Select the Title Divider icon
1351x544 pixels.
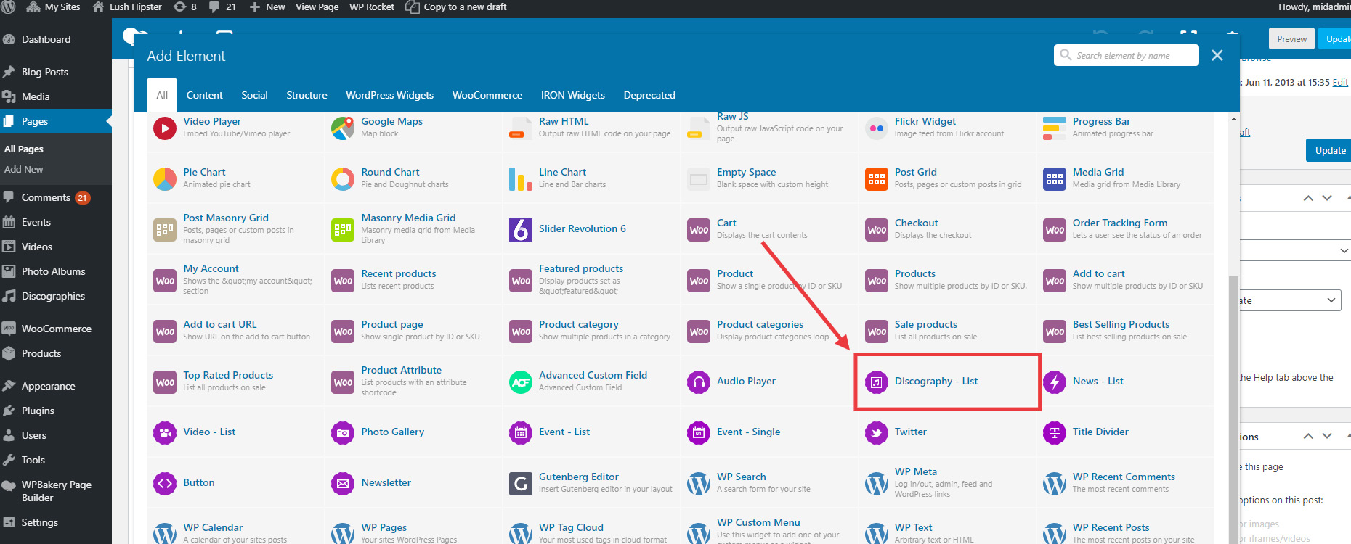click(x=1055, y=433)
